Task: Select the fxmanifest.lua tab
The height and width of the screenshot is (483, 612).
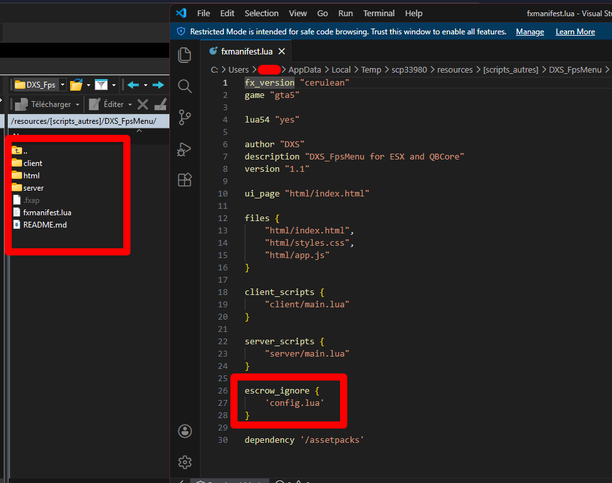Action: [246, 51]
